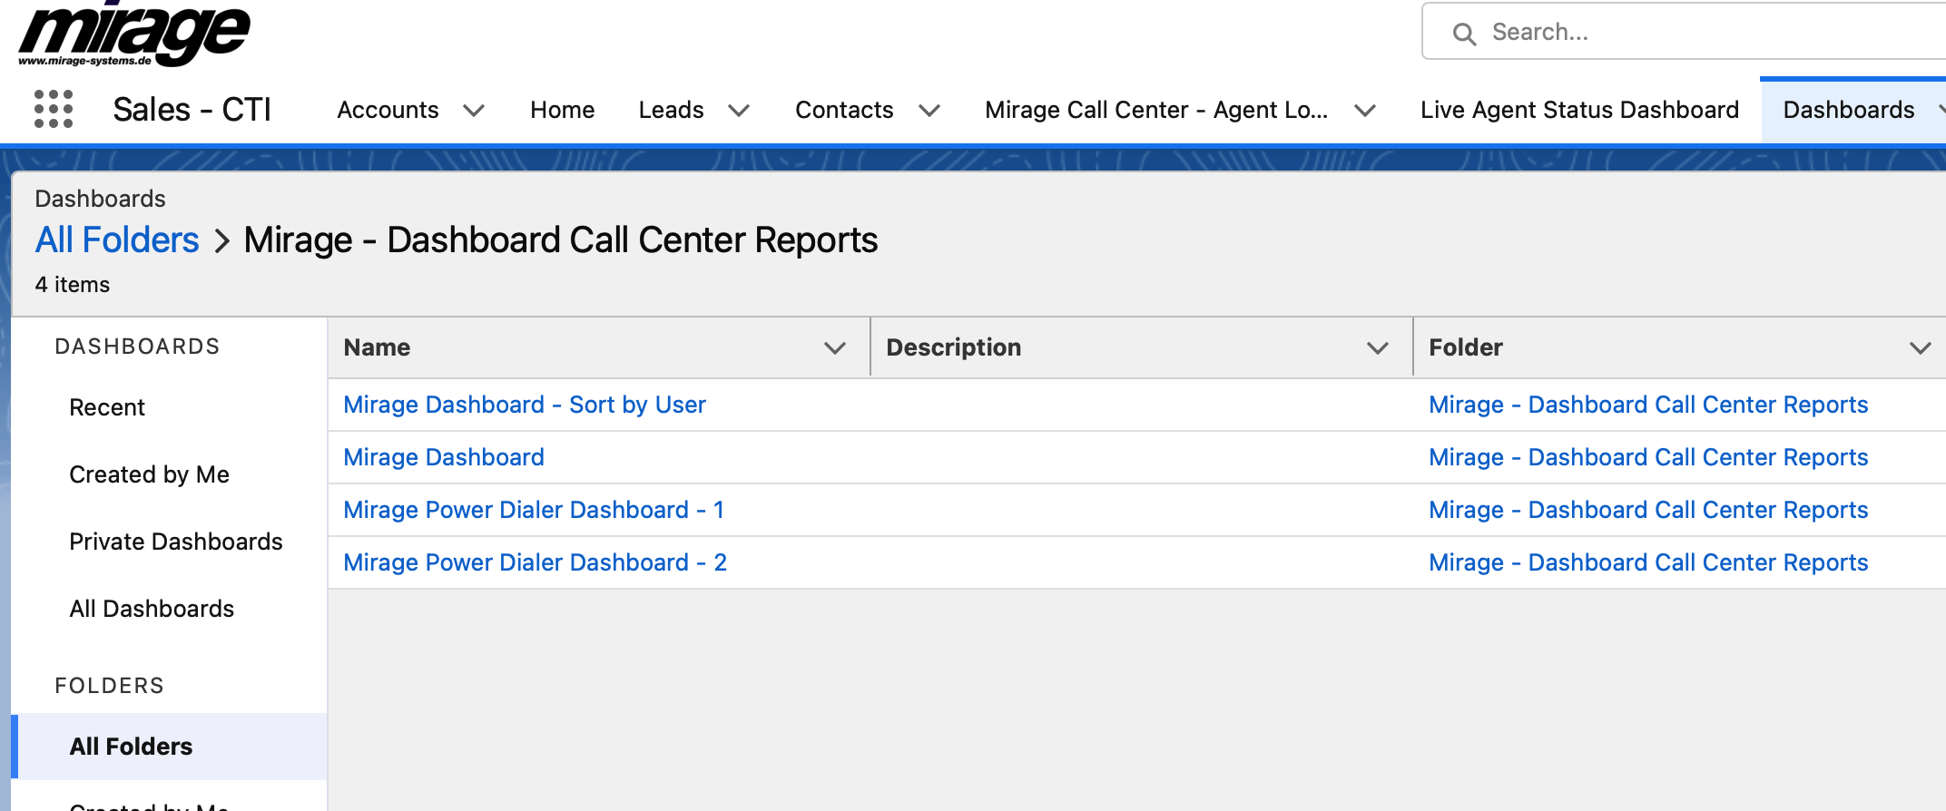The height and width of the screenshot is (811, 1946).
Task: Open Live Agent Status Dashboard tab
Action: pos(1579,110)
